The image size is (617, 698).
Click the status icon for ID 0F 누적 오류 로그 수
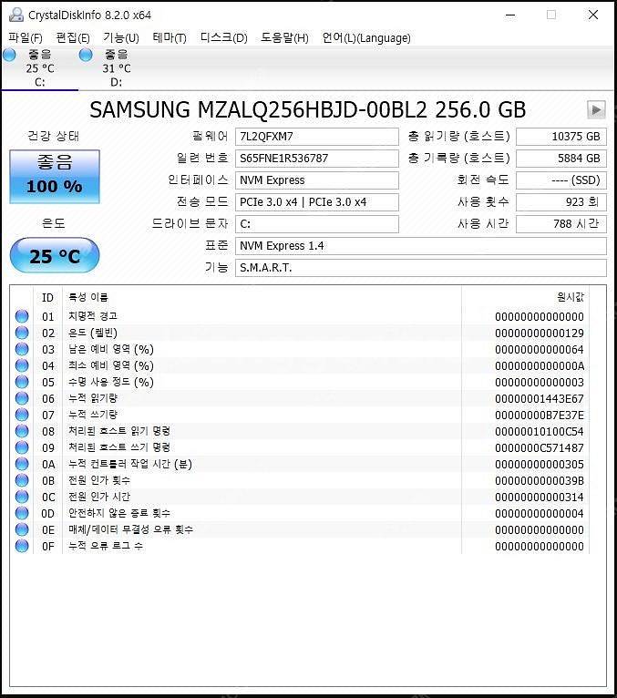click(x=22, y=546)
